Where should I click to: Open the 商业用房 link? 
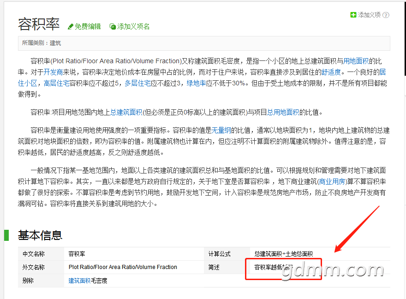[x=332, y=181]
